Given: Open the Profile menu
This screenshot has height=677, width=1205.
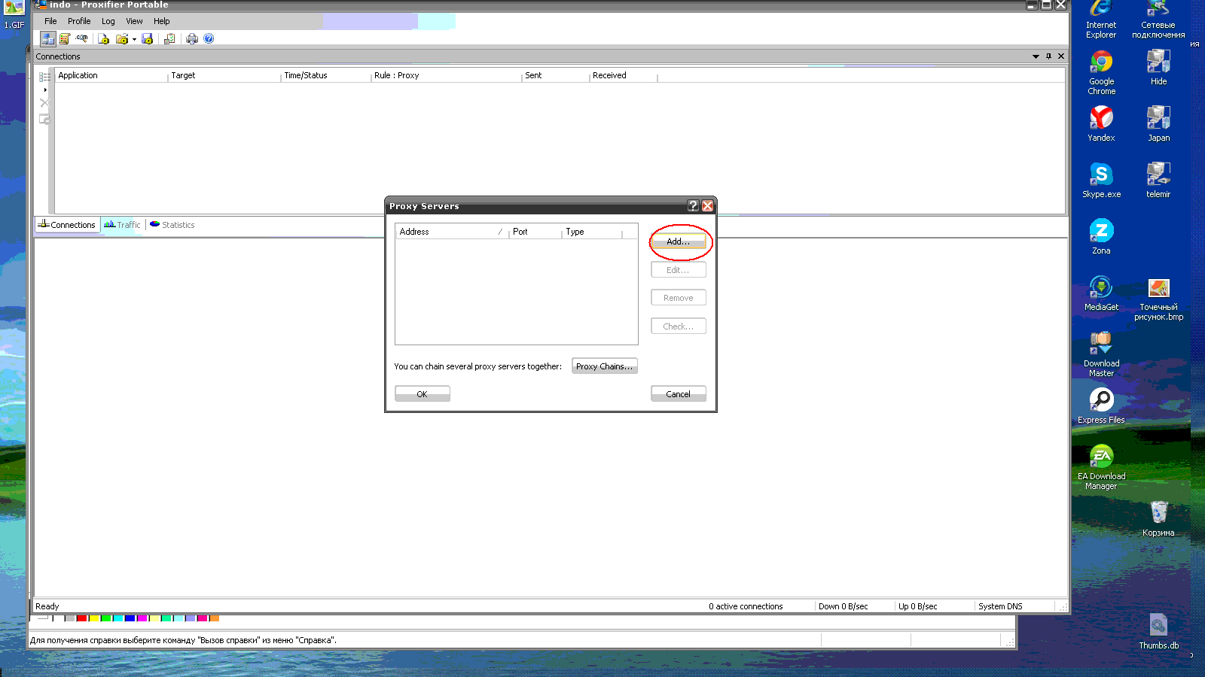Looking at the screenshot, I should (79, 21).
